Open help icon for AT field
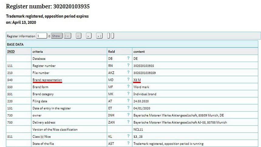The height and width of the screenshot is (147, 261). [x=128, y=101]
